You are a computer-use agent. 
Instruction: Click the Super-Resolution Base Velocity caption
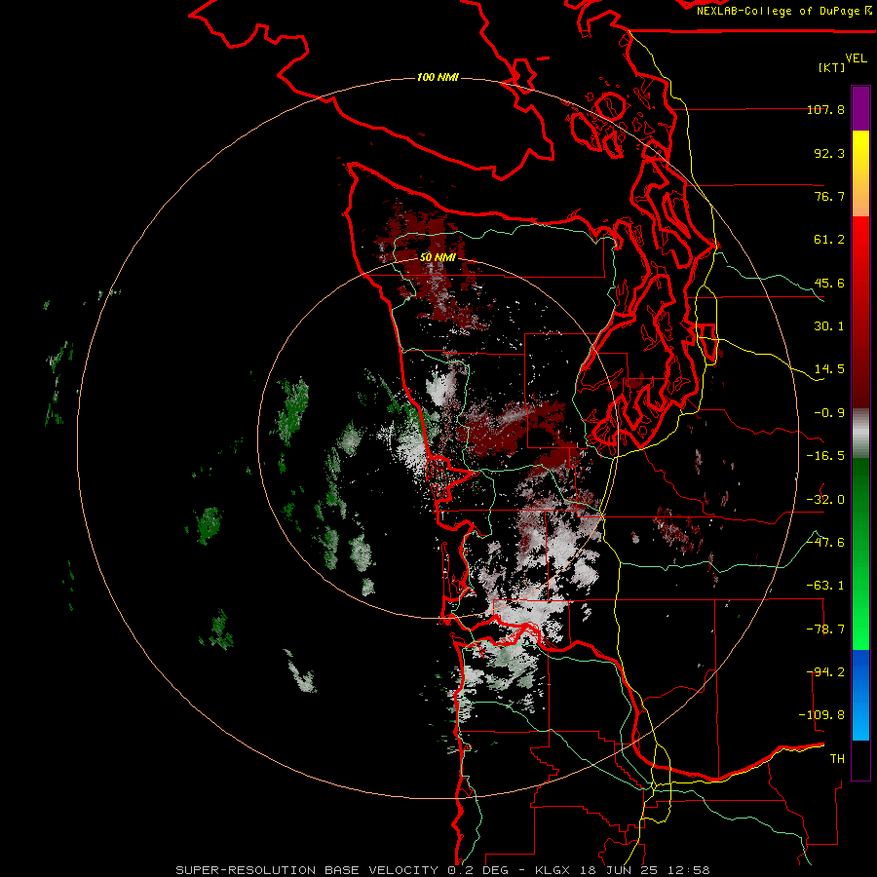coord(442,870)
